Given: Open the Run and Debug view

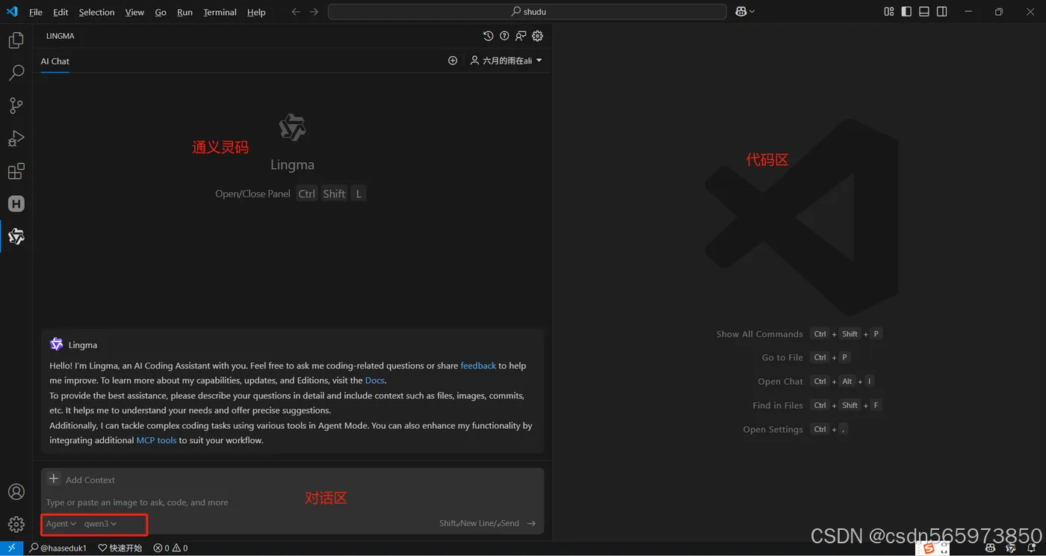Looking at the screenshot, I should coord(16,138).
